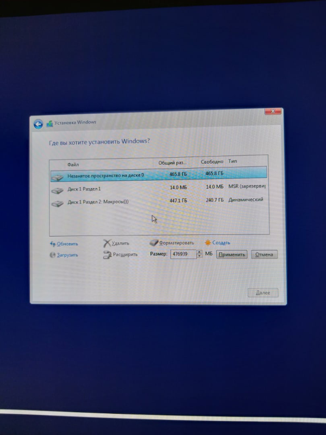Click the Обновить refresh icon

[x=53, y=244]
